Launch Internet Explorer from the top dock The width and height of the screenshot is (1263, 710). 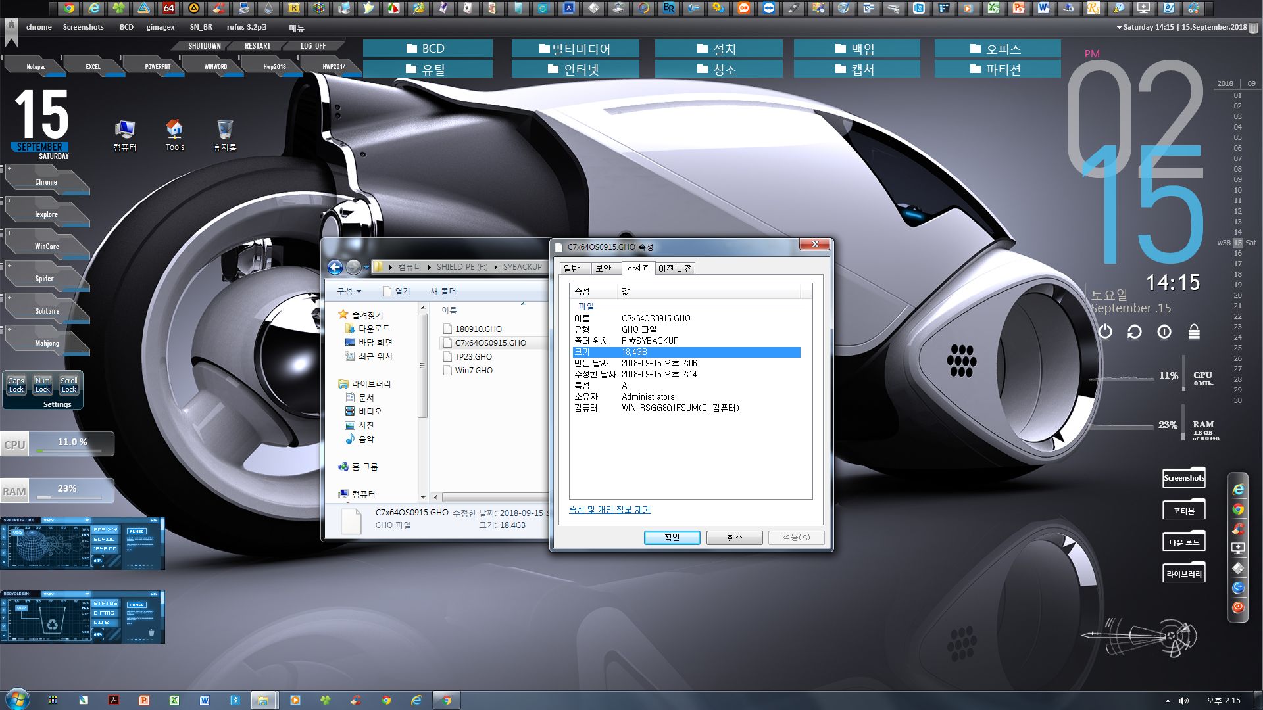[x=94, y=8]
